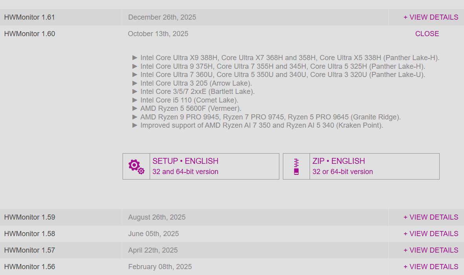Click the AMD Ryzen 5 5600F entry
The image size is (464, 275).
[191, 108]
